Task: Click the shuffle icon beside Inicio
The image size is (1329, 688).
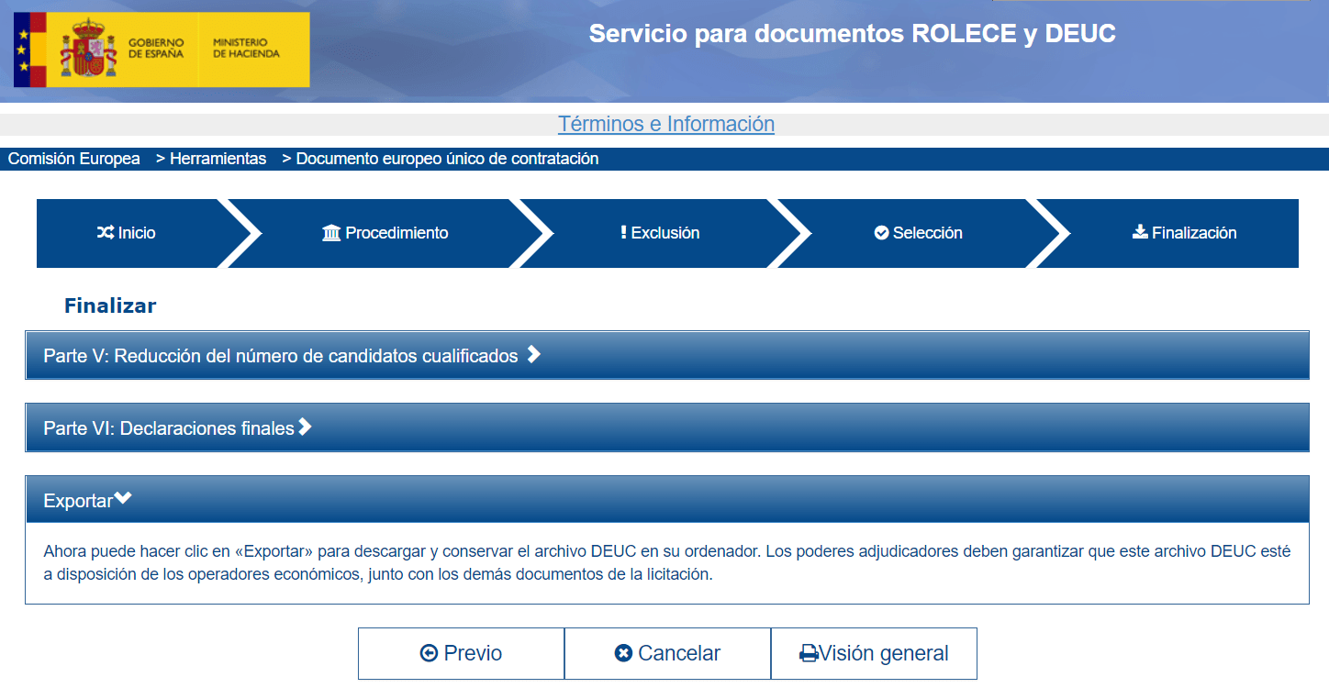Action: [106, 233]
